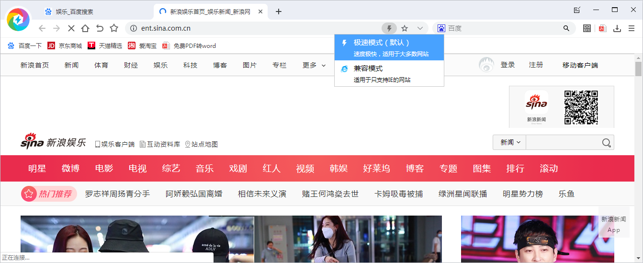Open 明星 in red menu bar

tap(37, 169)
